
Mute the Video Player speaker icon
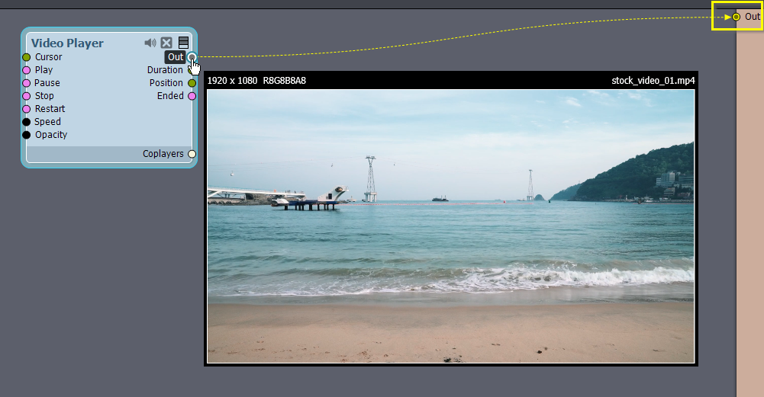[x=150, y=43]
